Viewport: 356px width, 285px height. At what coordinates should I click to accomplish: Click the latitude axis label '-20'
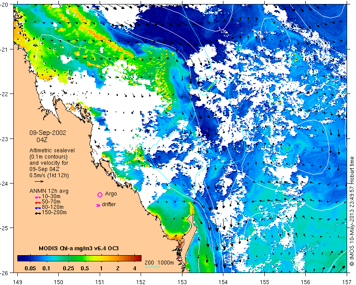4,4
